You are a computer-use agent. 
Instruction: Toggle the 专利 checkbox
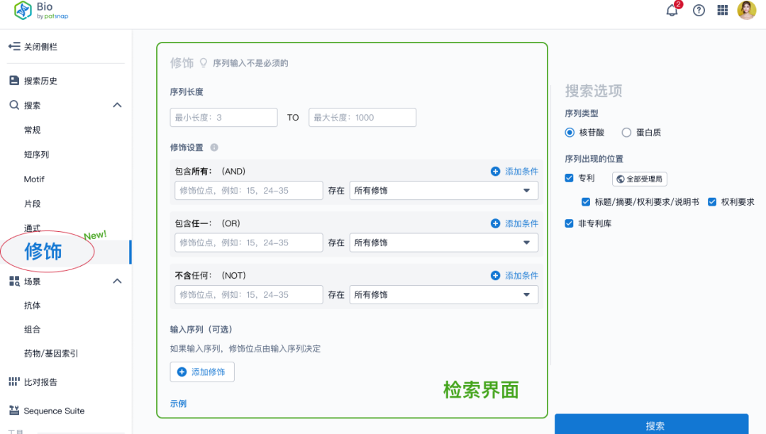[x=569, y=178]
